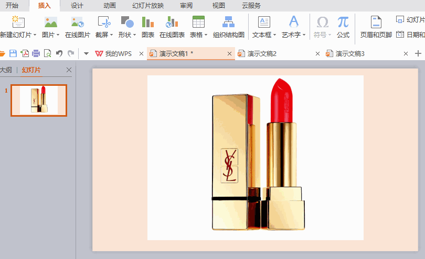
Task: Click the New Slide (新建幻灯片) icon
Action: [18, 22]
